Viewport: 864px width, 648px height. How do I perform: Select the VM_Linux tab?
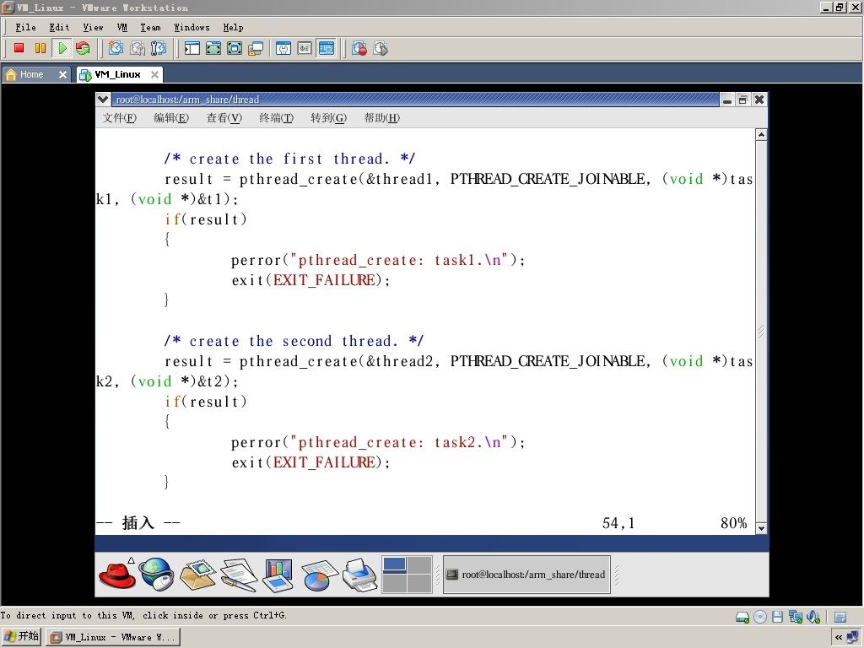(x=117, y=74)
